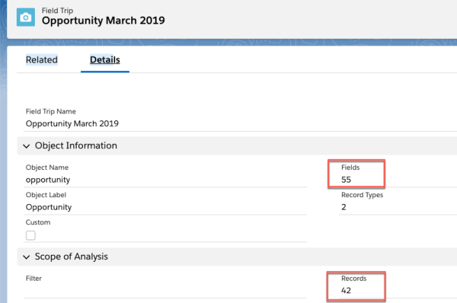Screen dimensions: 457x303
Task: Click the Field Trip Name field value
Action: click(x=72, y=123)
